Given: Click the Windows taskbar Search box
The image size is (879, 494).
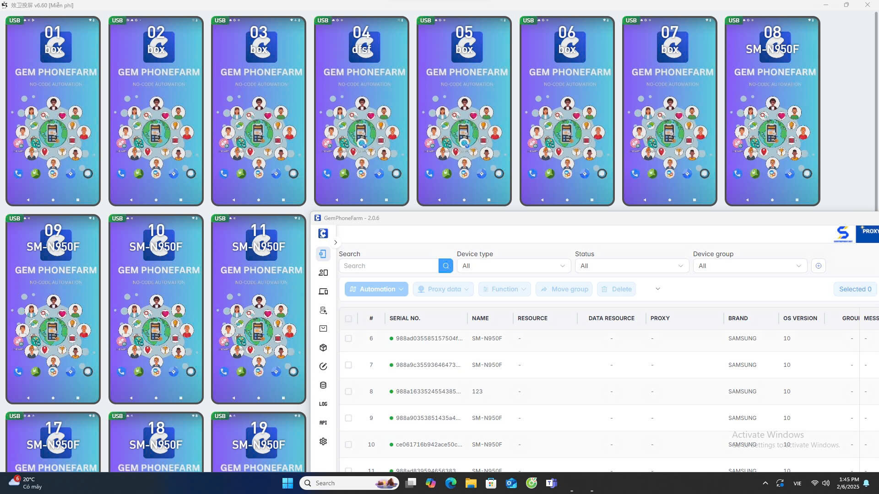Looking at the screenshot, I should click(349, 483).
